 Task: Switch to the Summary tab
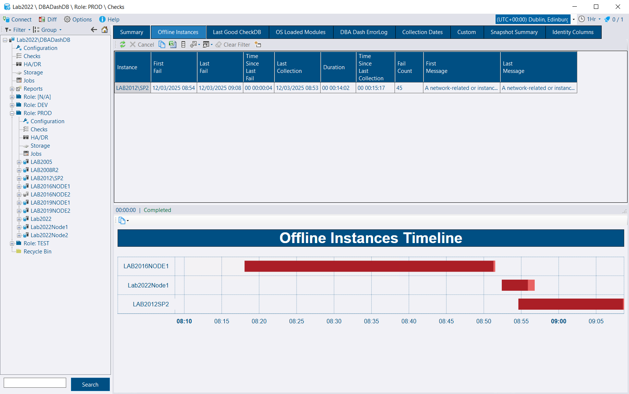[131, 32]
